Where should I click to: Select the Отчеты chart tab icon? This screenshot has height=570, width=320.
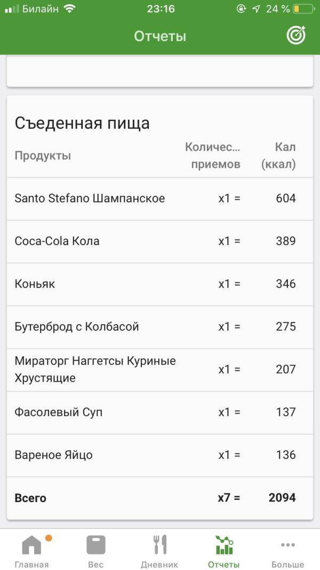[x=223, y=545]
